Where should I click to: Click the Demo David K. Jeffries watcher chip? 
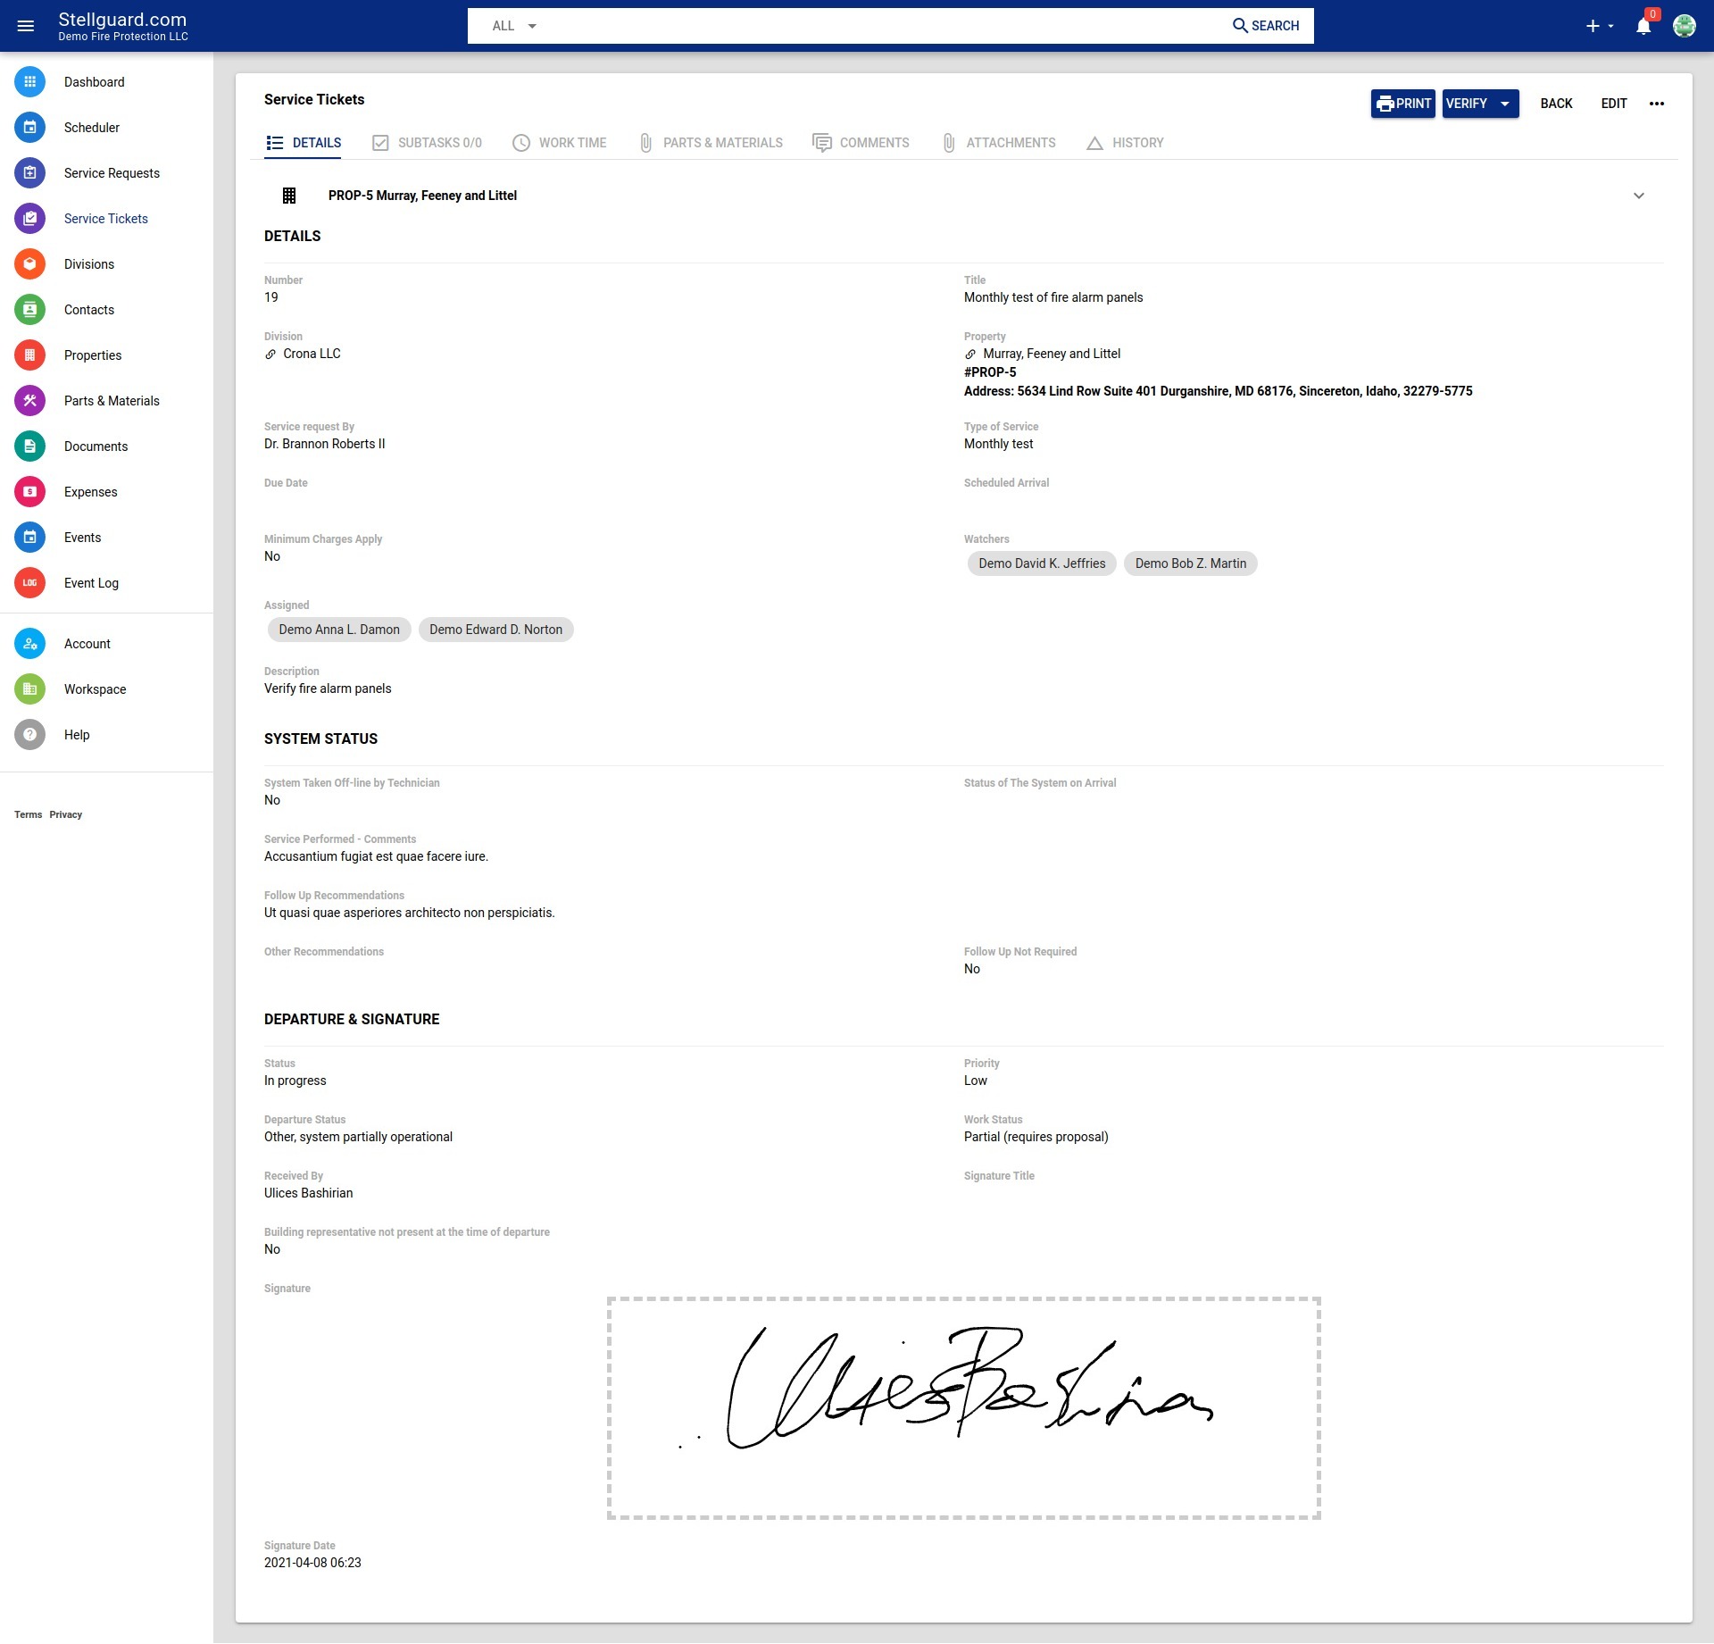coord(1042,563)
